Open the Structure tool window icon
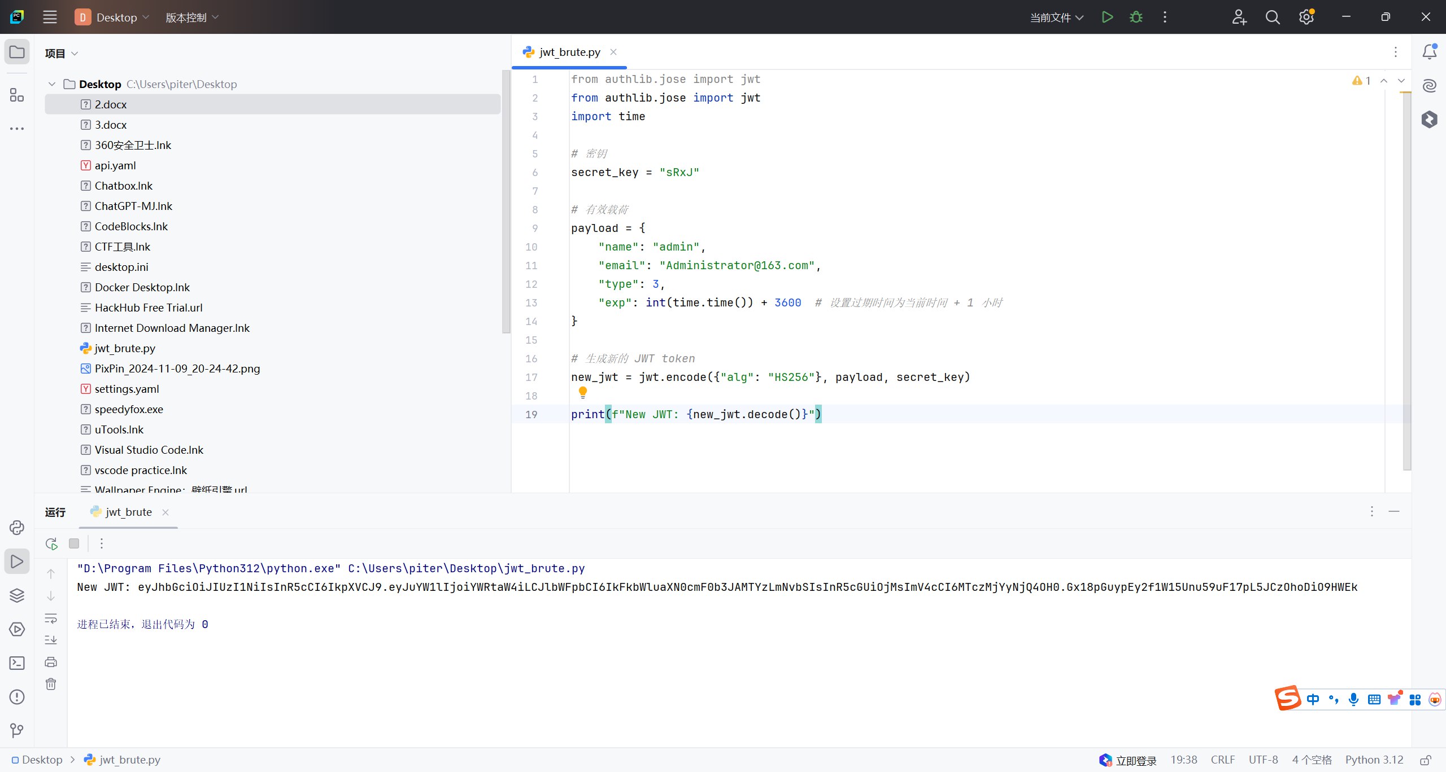1446x772 pixels. click(17, 95)
